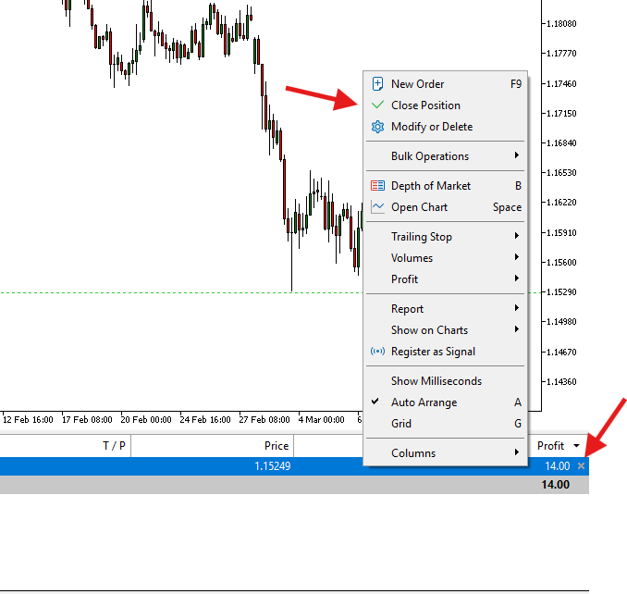Click the 24 Feb 16:00 time label

point(205,420)
